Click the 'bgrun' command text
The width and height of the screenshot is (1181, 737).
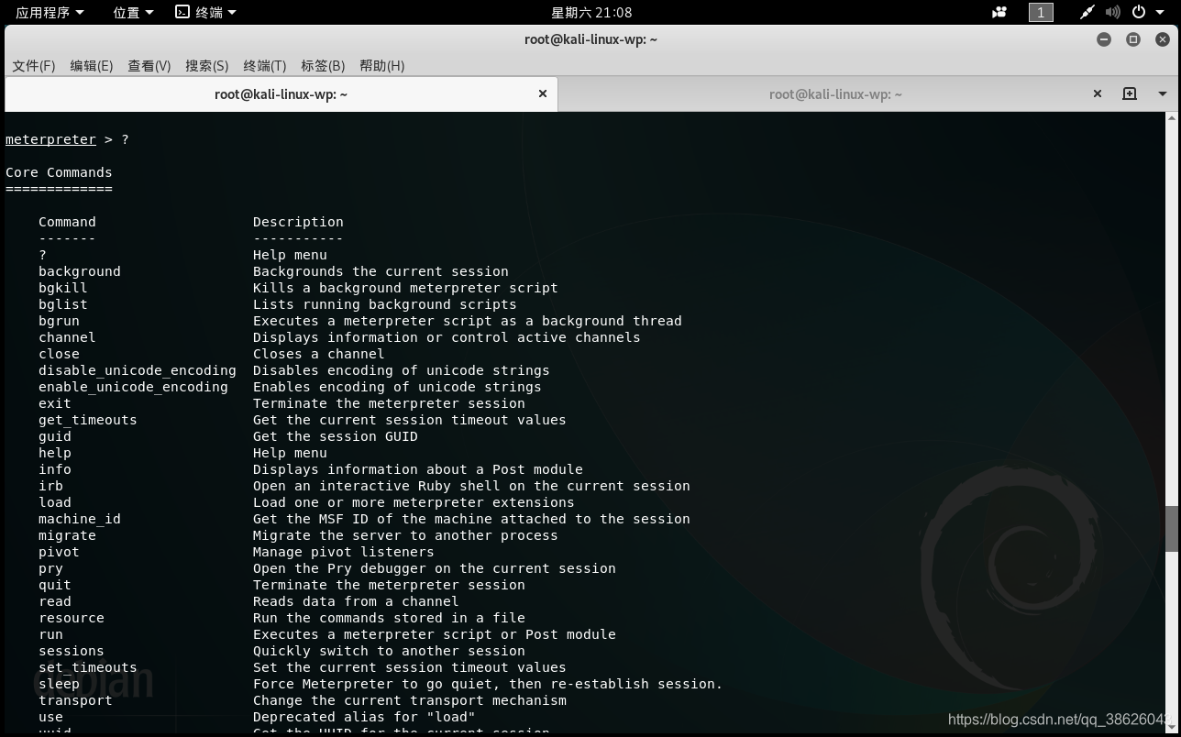click(59, 321)
